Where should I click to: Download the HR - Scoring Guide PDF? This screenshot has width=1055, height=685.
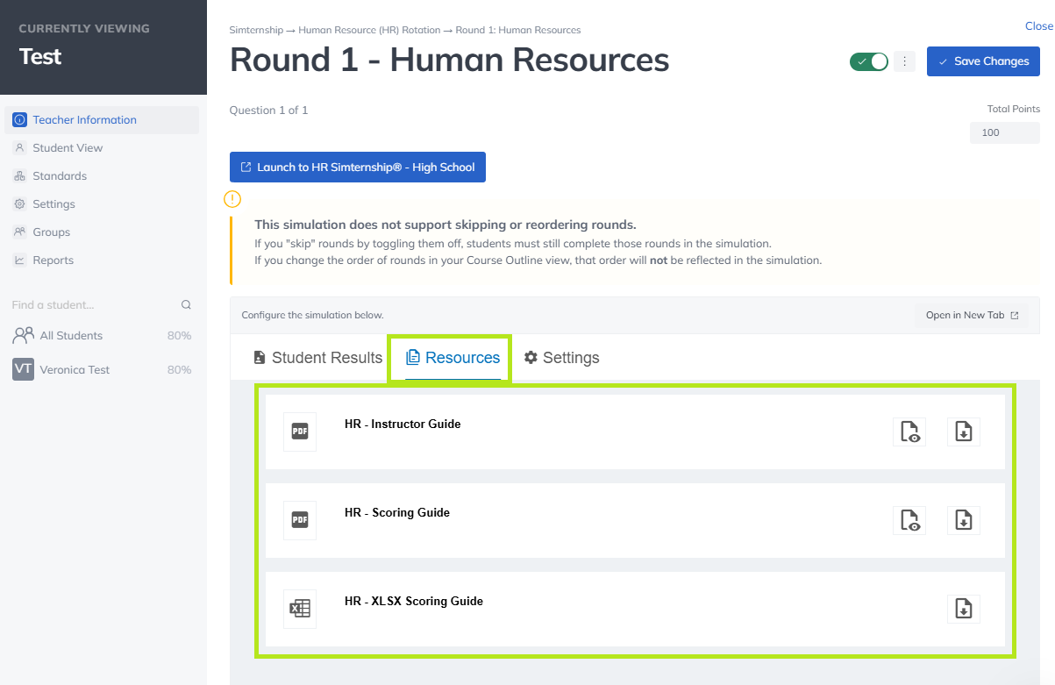click(963, 520)
